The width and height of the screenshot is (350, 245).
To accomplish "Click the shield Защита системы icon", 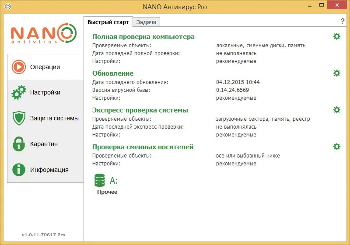I will coord(19,118).
